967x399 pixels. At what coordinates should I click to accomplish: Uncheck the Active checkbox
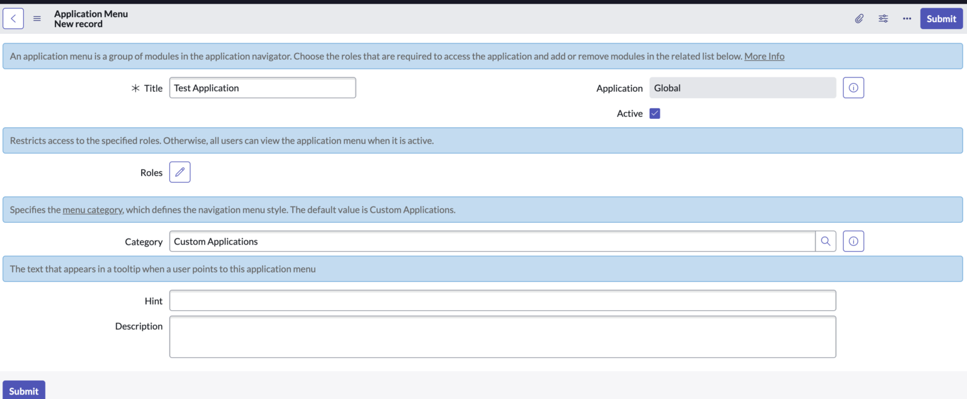654,113
